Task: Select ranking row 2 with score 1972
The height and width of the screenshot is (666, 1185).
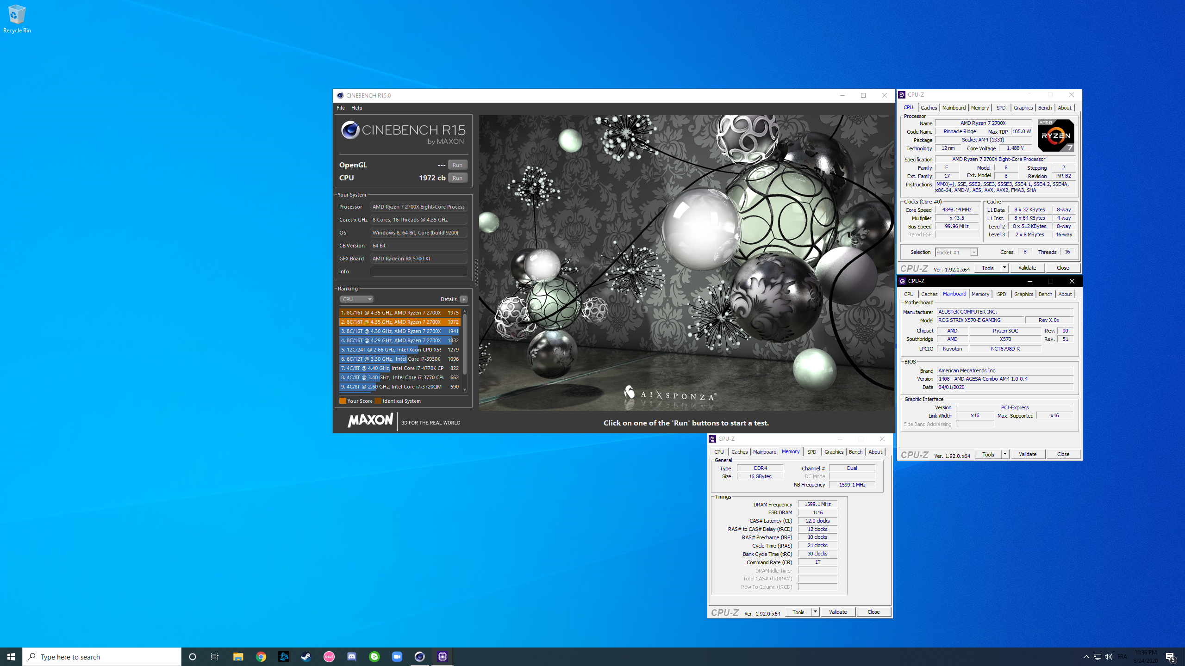Action: point(399,322)
